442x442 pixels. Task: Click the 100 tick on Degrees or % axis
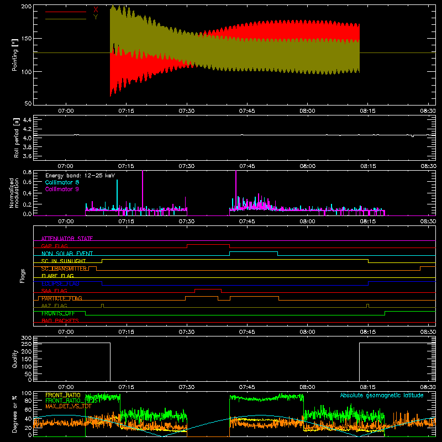point(27,393)
